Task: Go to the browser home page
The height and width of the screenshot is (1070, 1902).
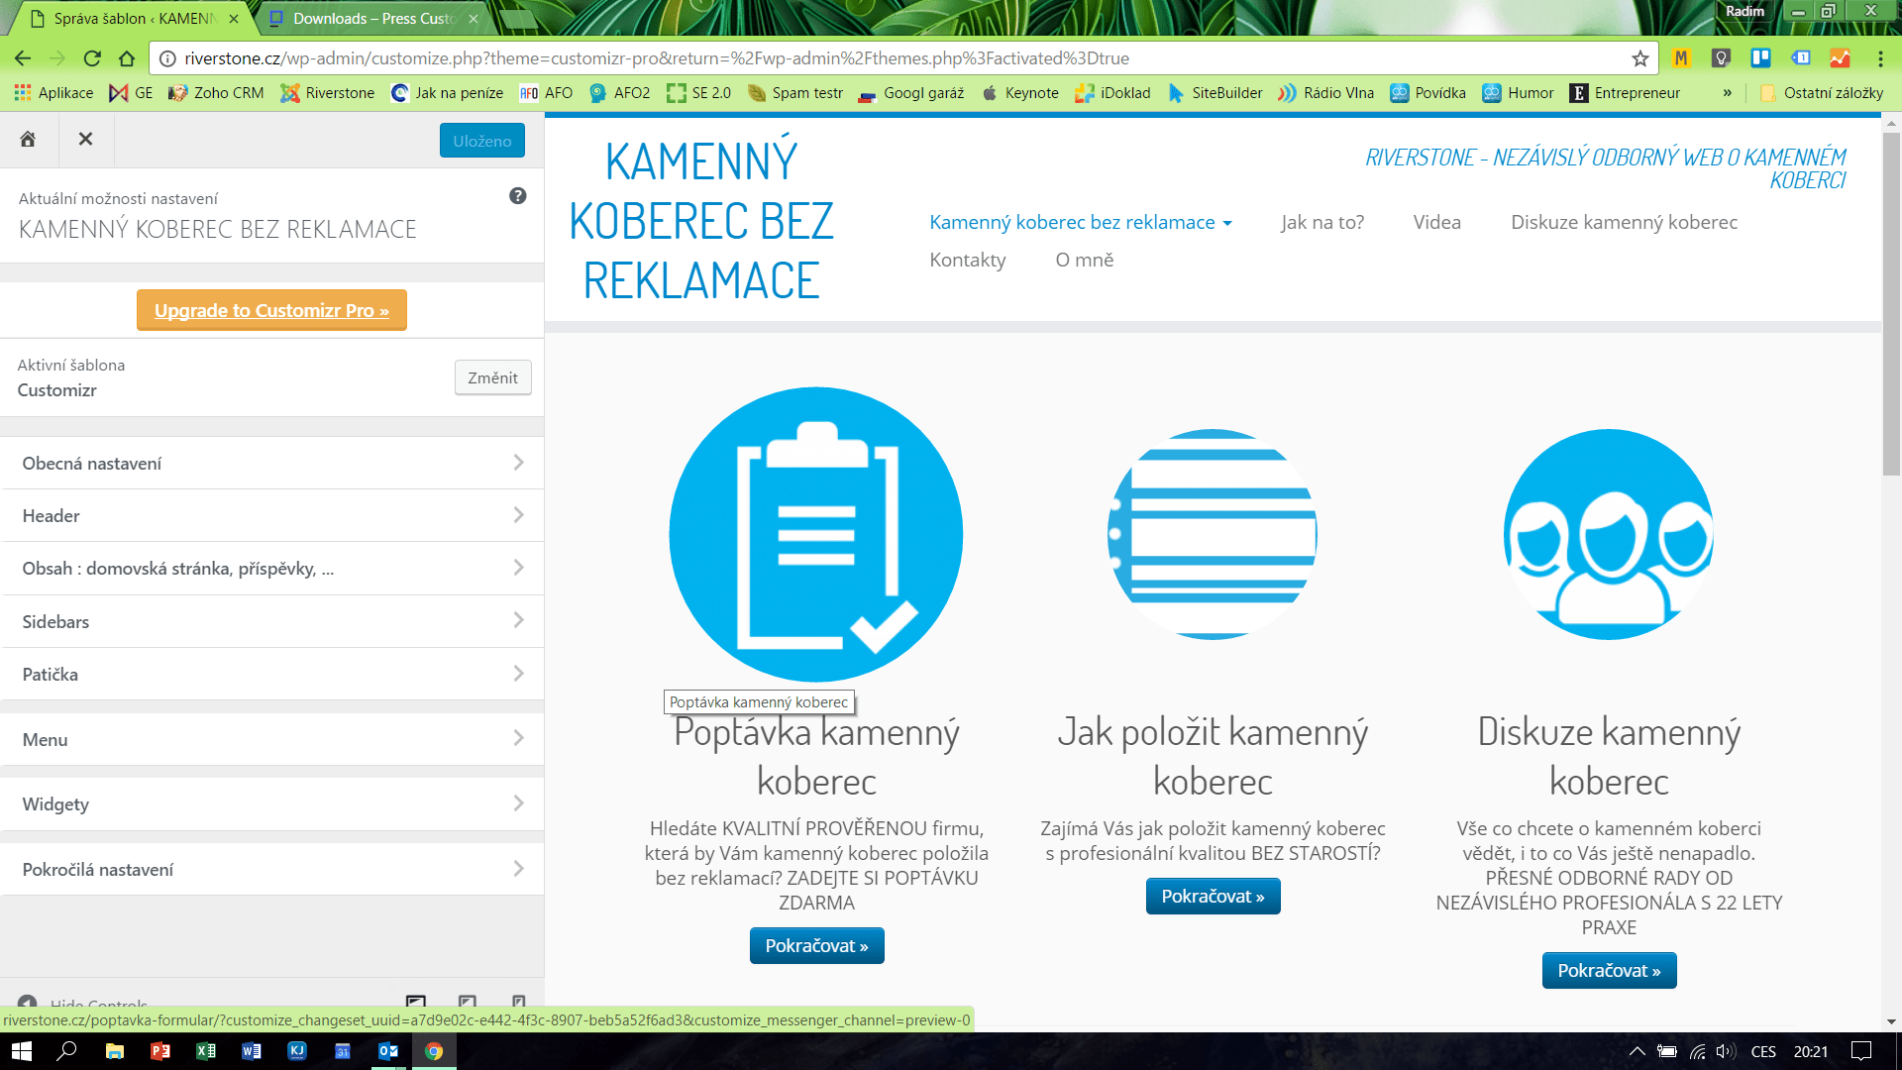Action: tap(126, 58)
